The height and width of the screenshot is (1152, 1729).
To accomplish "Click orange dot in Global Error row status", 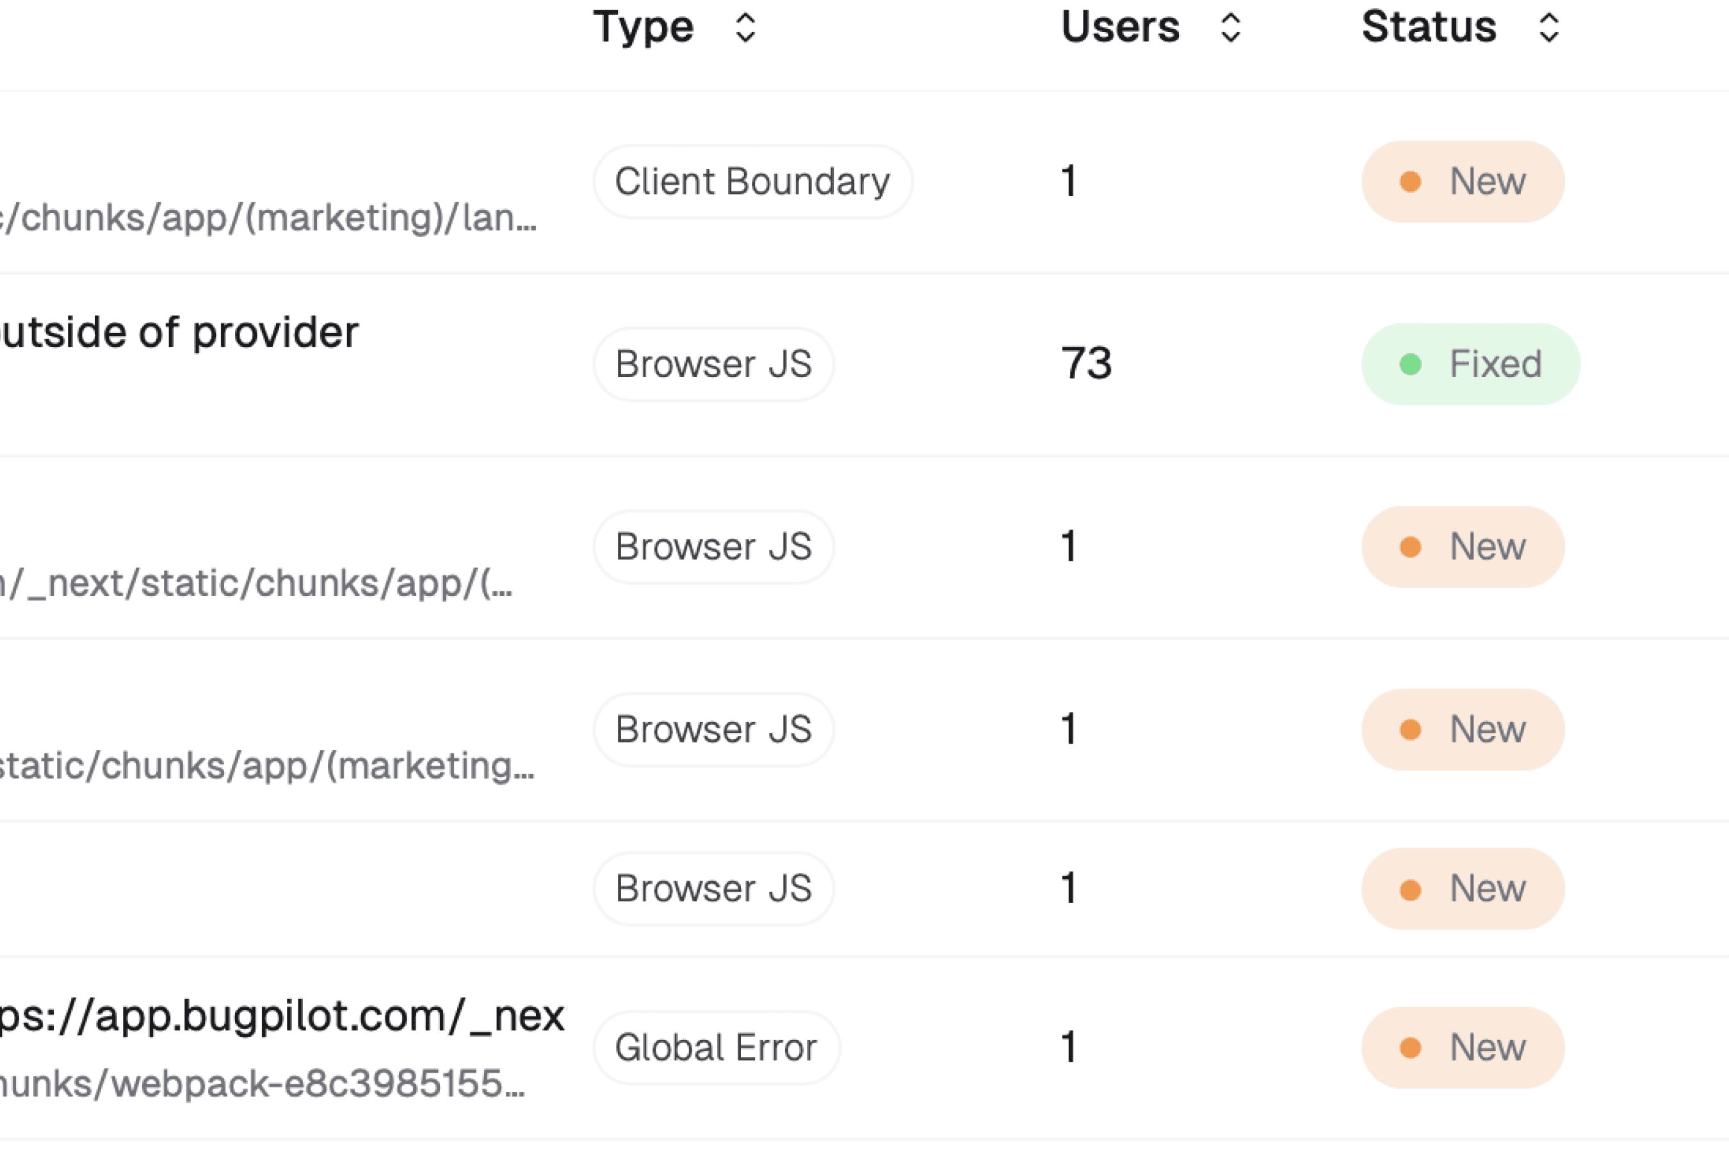I will click(x=1410, y=1048).
